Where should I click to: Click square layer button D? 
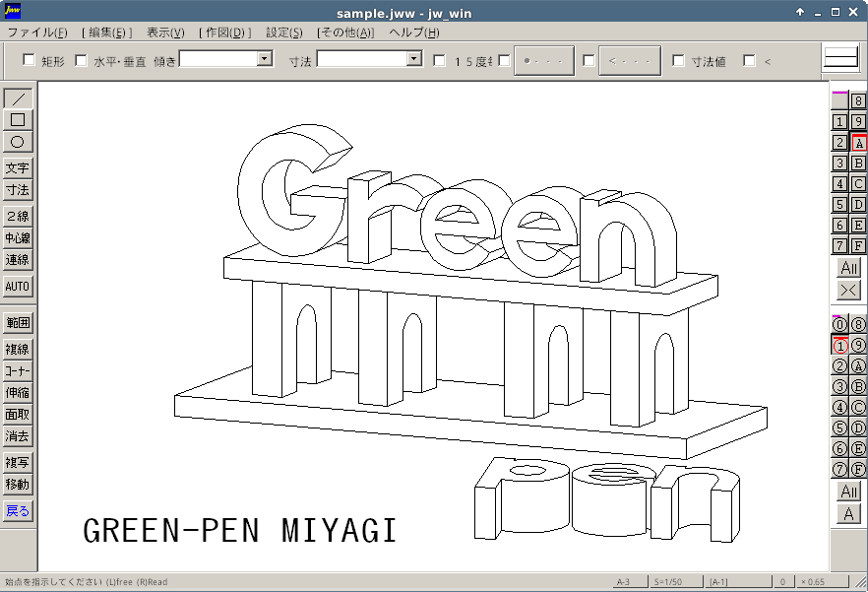click(858, 205)
